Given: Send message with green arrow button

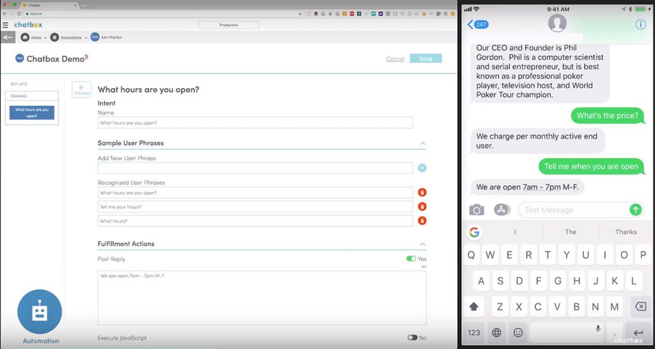Looking at the screenshot, I should tap(635, 210).
